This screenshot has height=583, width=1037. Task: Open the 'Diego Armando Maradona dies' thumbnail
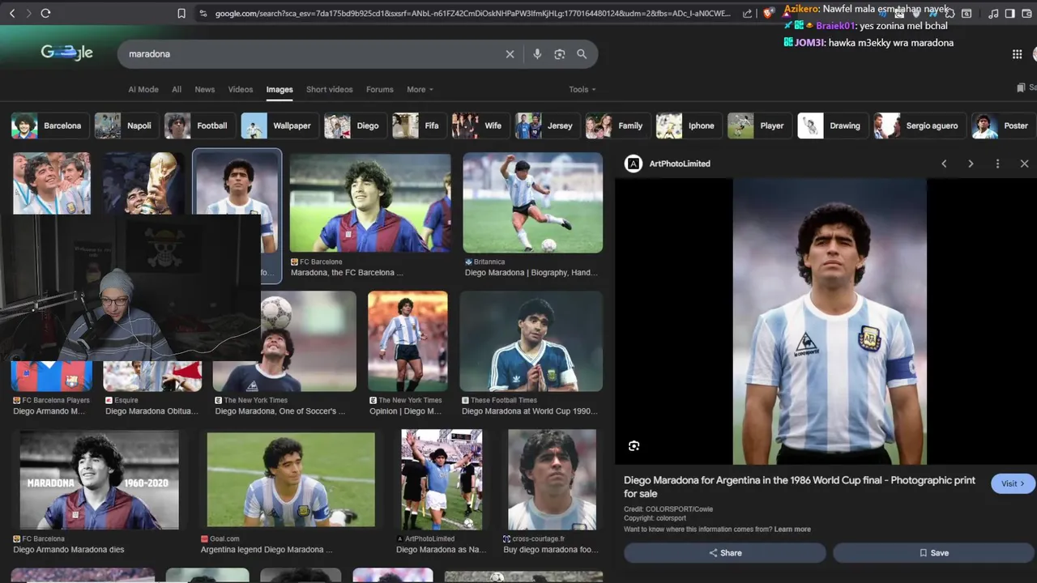[99, 479]
